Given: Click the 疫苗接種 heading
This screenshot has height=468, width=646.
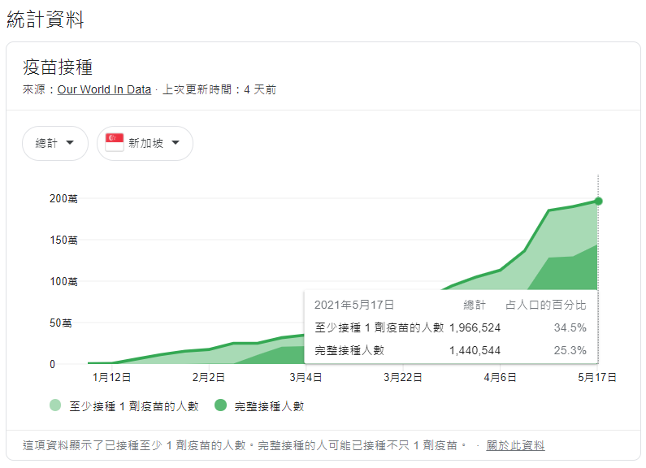Looking at the screenshot, I should click(x=58, y=67).
